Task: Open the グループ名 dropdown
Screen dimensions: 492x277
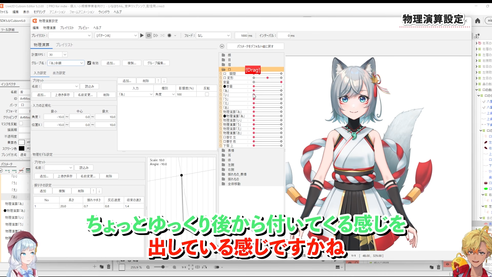Action: coord(81,63)
